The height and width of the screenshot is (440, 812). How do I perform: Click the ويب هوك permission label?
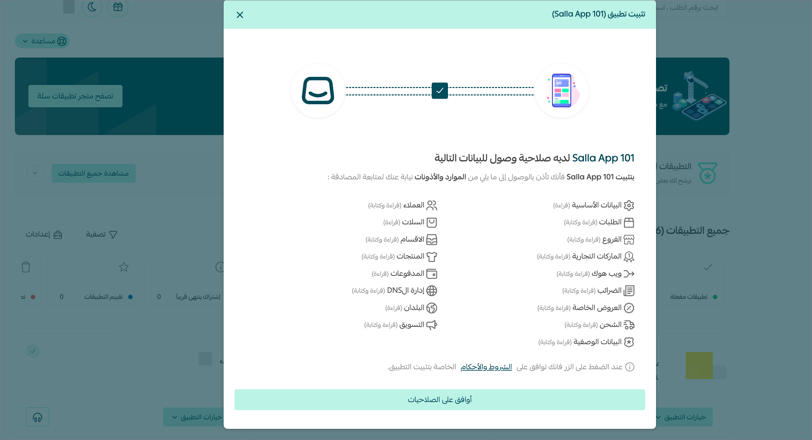coord(606,273)
